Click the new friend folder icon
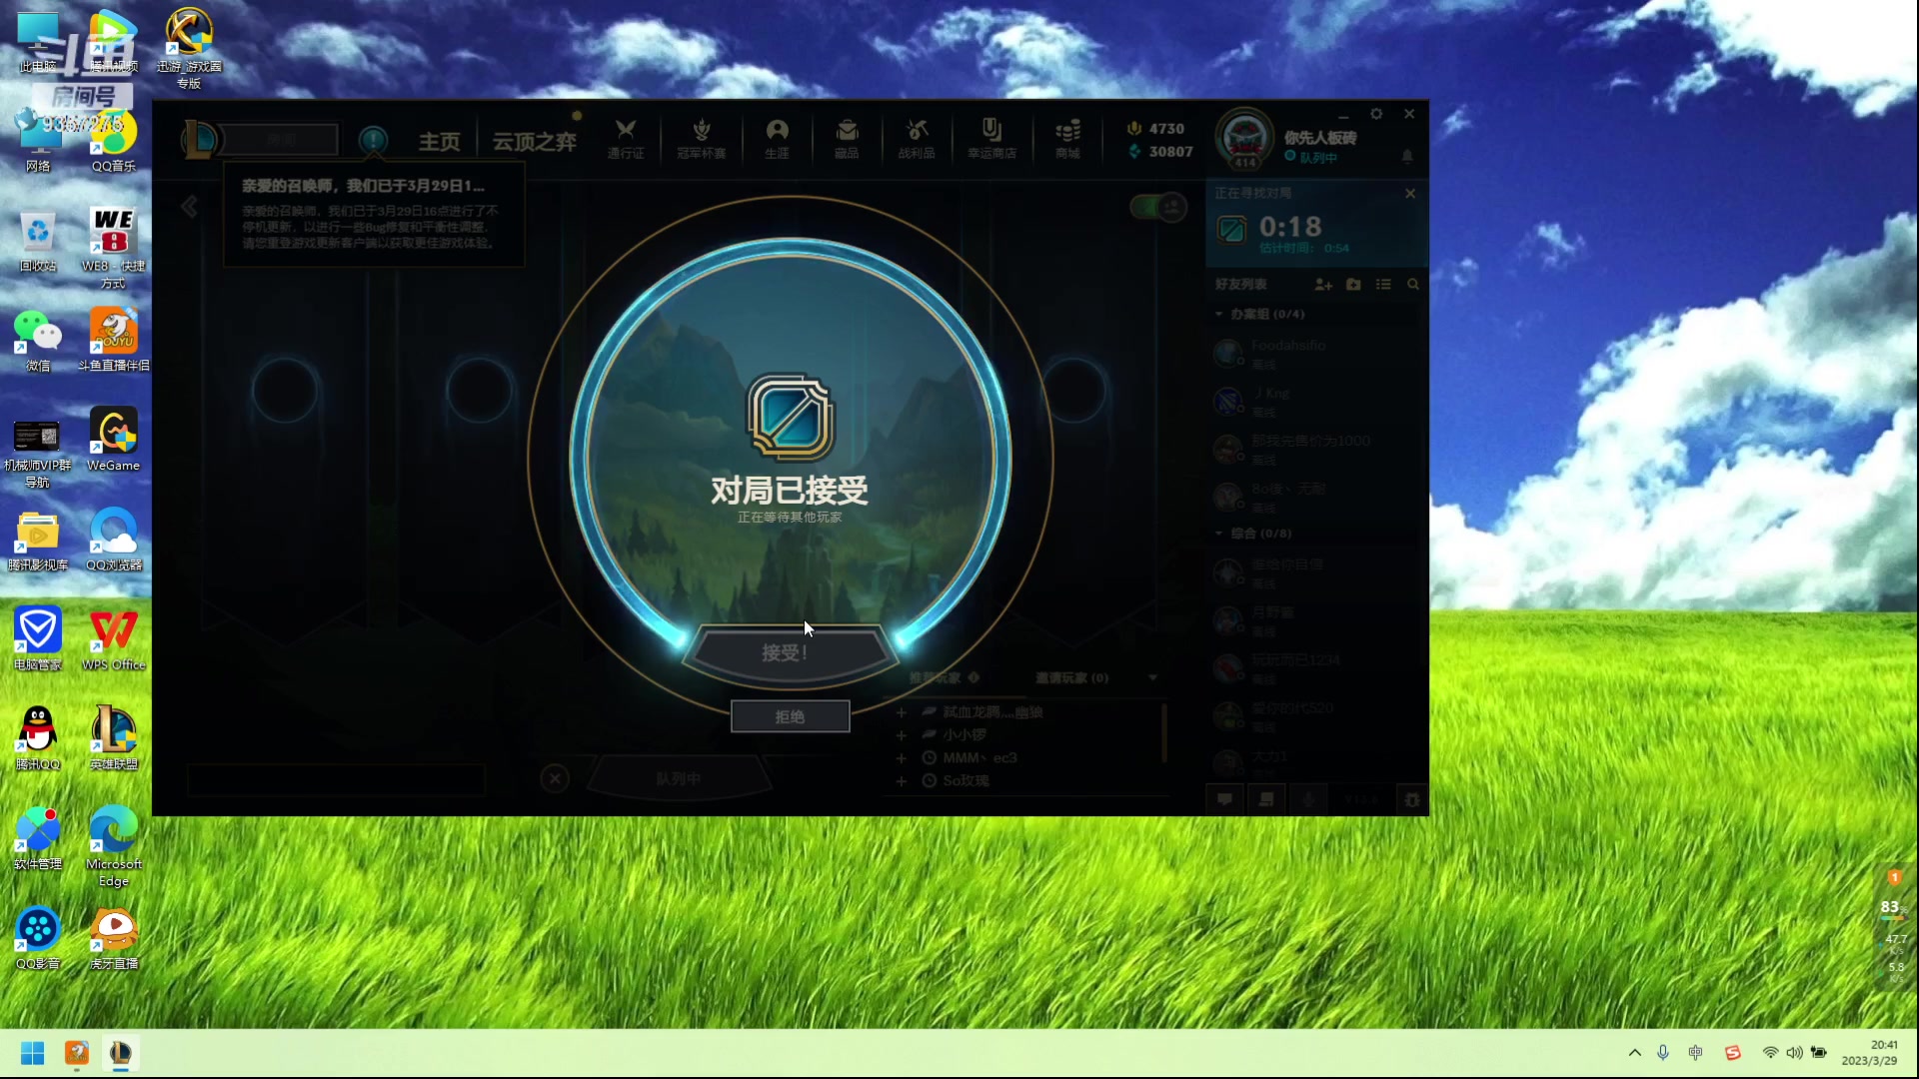The image size is (1919, 1079). coord(1353,285)
